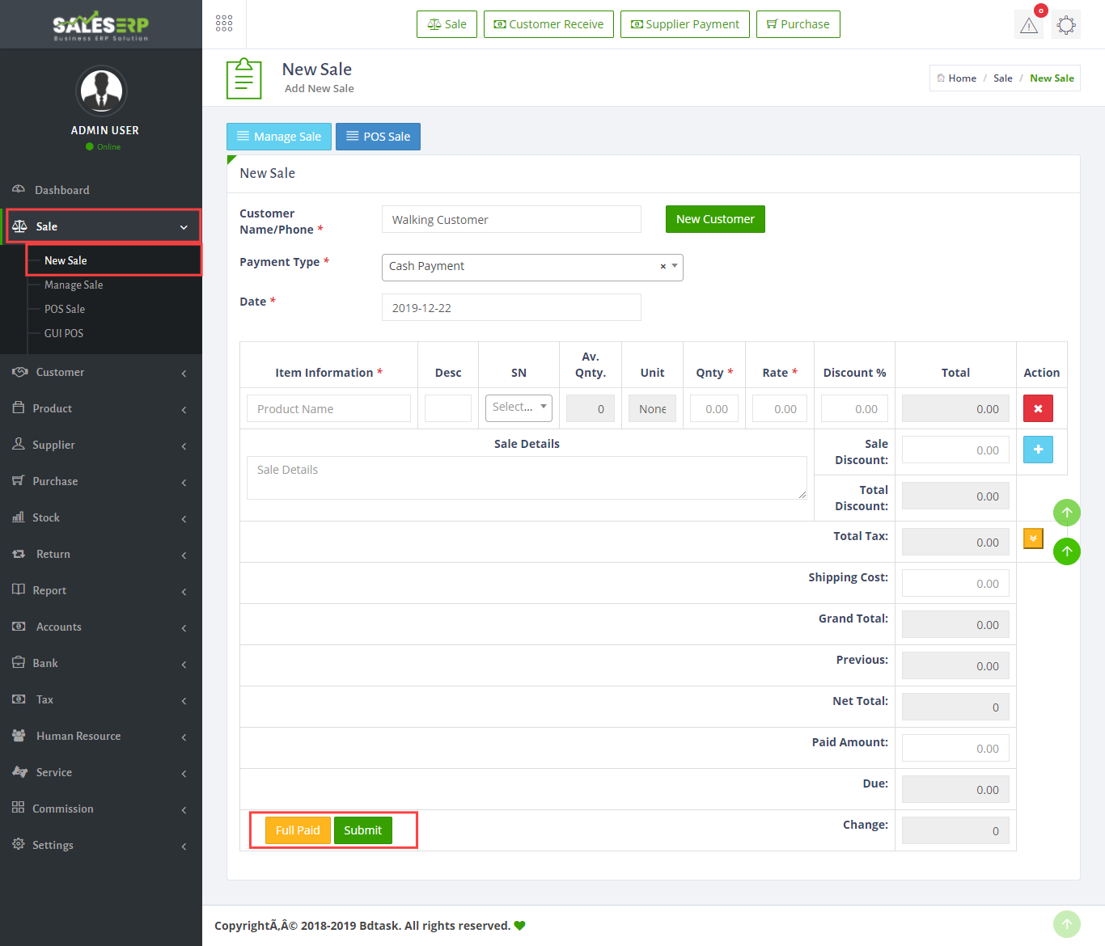Viewport: 1105px width, 946px height.
Task: Click the orange double-chevron tax toggle icon
Action: coord(1033,538)
